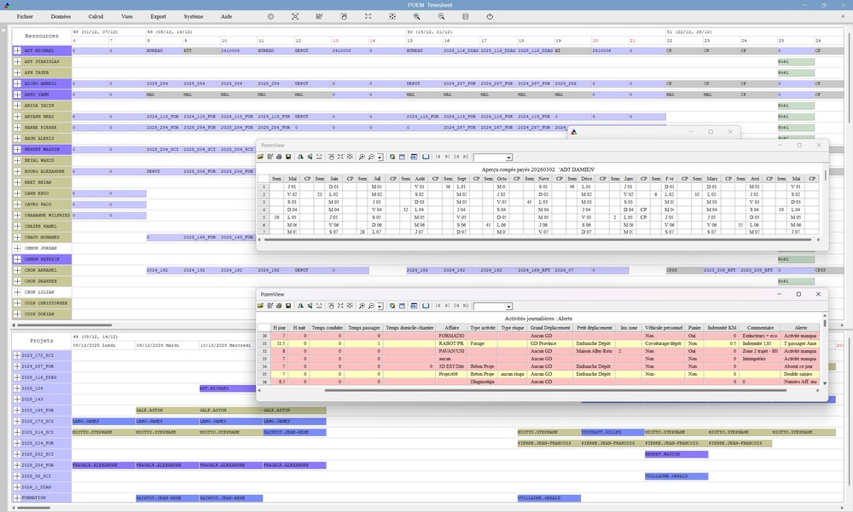Open the combo box in lower PoemView toolbar
Screen dimensions: 853x512
(493, 307)
